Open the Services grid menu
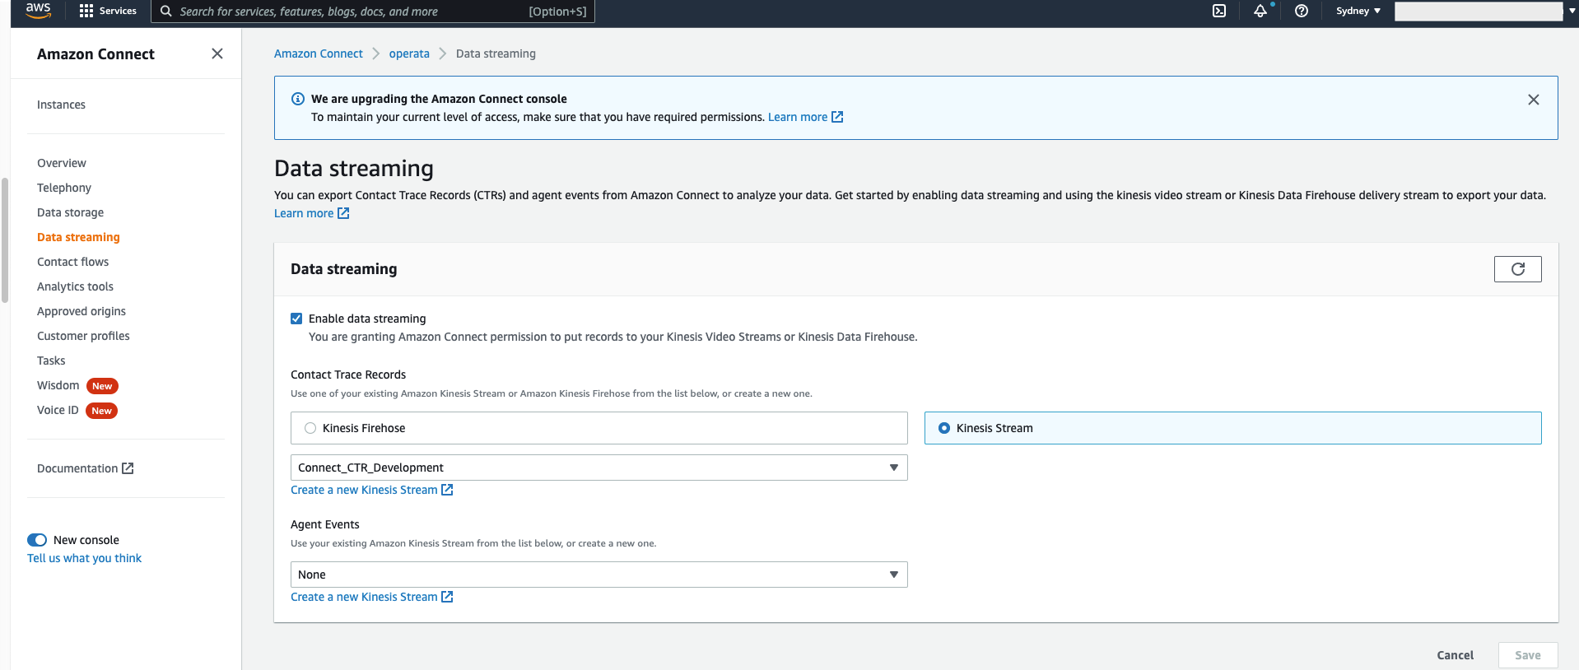 pyautogui.click(x=108, y=11)
